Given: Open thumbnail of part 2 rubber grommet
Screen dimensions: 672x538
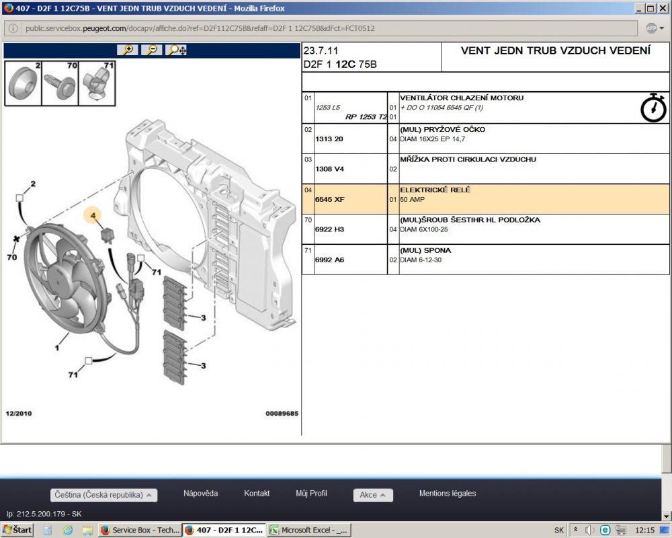Looking at the screenshot, I should click(x=23, y=83).
